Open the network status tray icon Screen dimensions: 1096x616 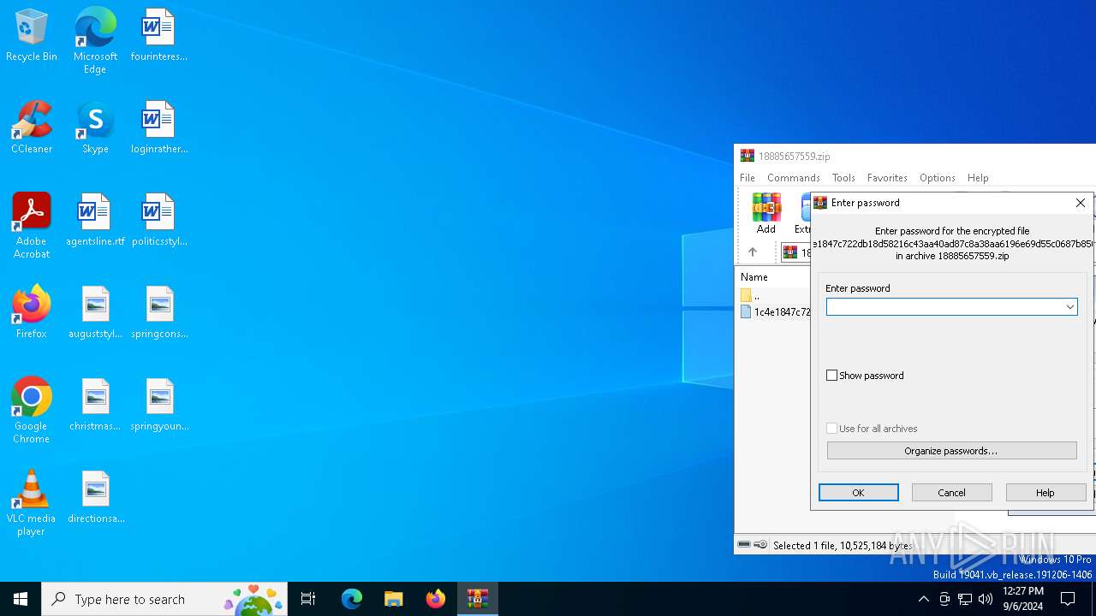tap(965, 599)
